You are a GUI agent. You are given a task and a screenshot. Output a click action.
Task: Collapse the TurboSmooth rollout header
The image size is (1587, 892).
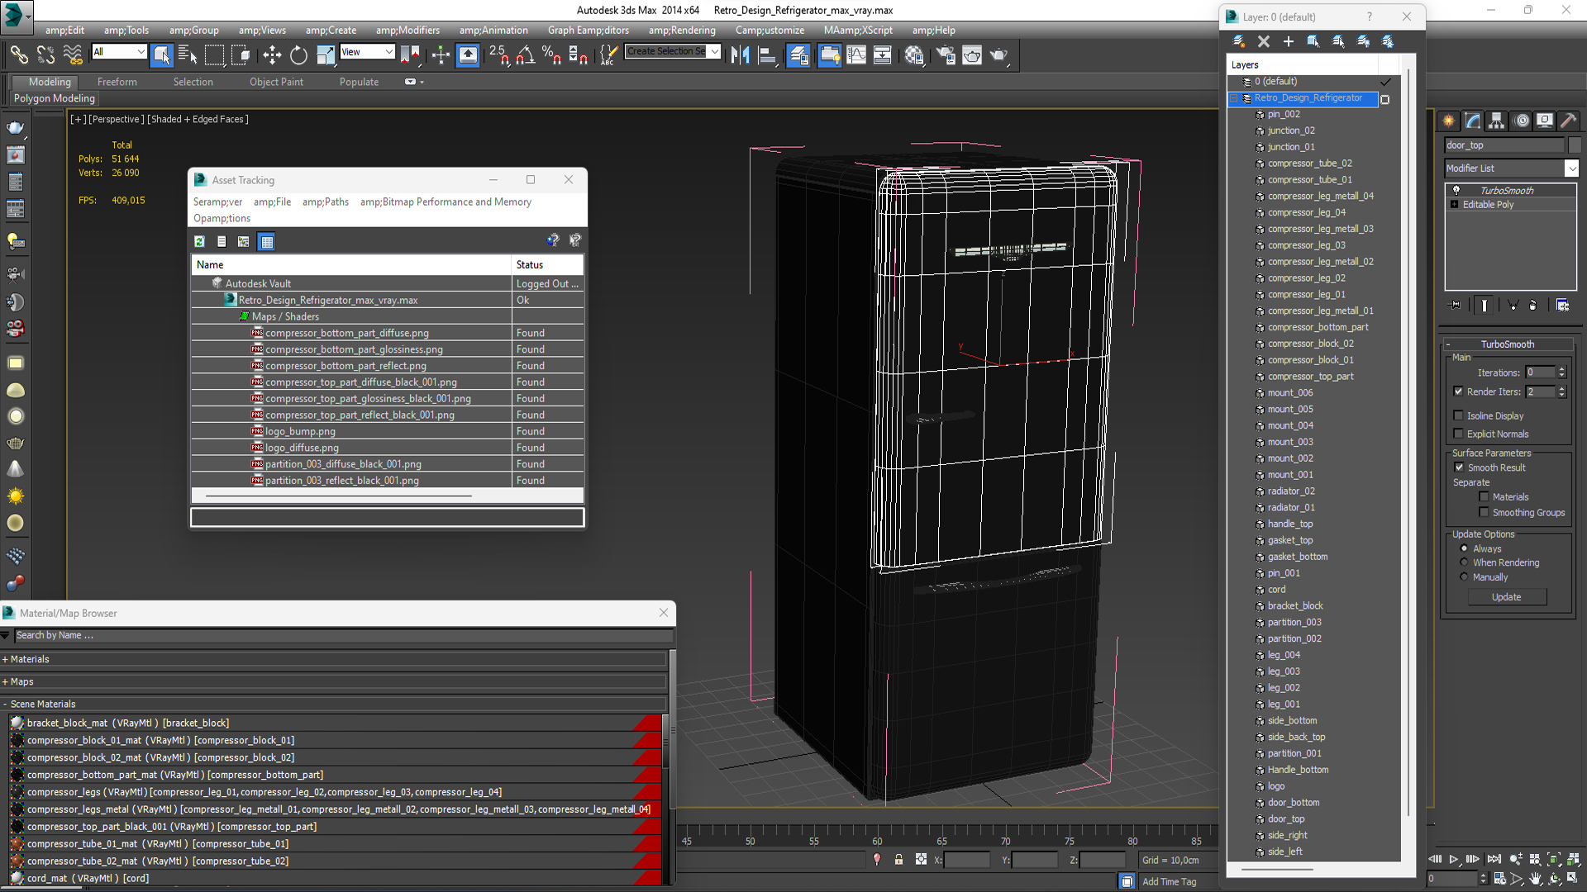[x=1508, y=344]
